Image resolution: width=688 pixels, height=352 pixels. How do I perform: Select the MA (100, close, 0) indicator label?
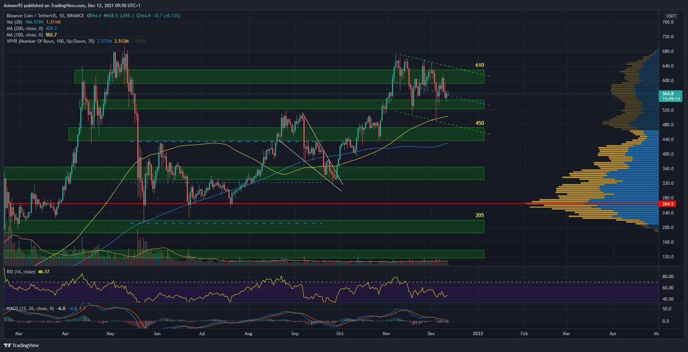[x=25, y=35]
